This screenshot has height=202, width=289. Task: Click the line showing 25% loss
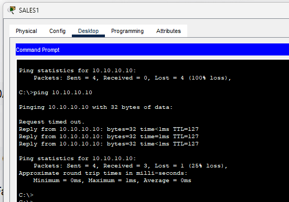(131, 166)
